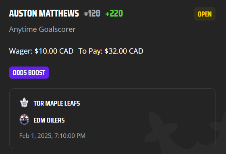226x154 pixels.
Task: Click the TOR MAPLE LEAFS team name
Action: (57, 103)
